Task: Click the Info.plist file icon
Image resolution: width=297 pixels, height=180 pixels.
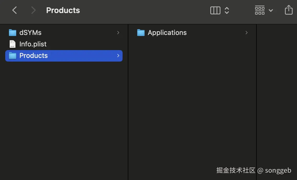Action: pyautogui.click(x=13, y=44)
